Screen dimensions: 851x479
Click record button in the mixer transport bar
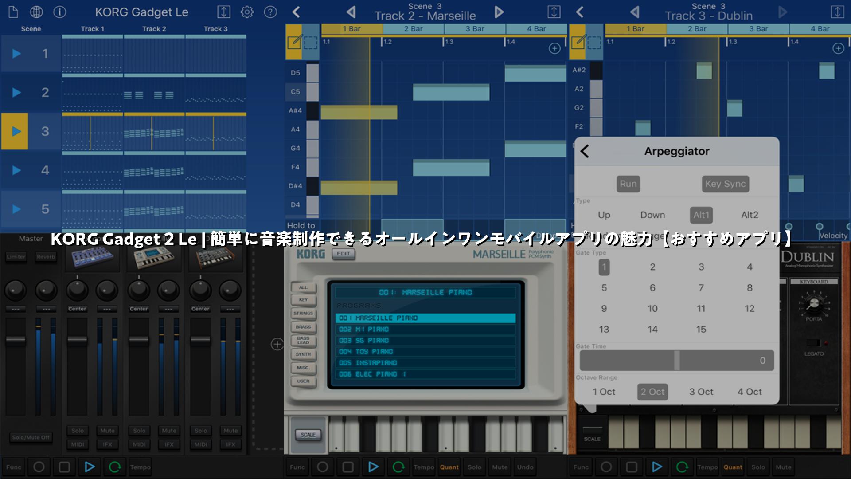[39, 467]
